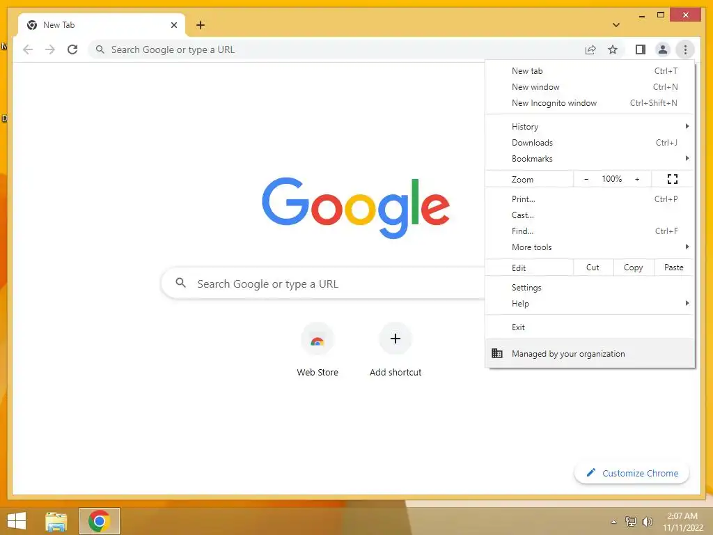This screenshot has height=535, width=713.
Task: Click the volume speaker tray icon
Action: [x=647, y=521]
